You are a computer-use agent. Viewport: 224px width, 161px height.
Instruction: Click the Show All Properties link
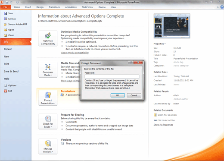point(163,125)
